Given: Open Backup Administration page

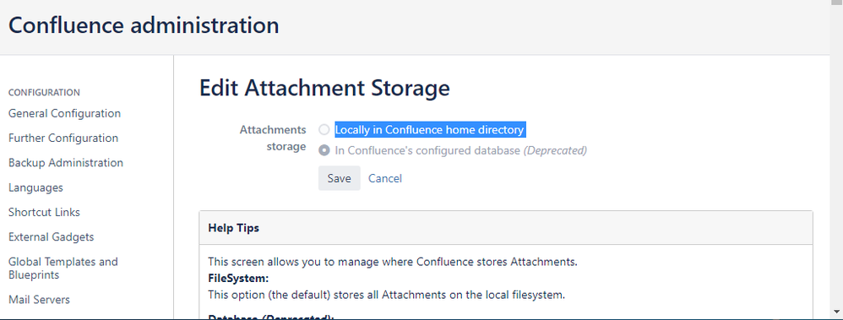Looking at the screenshot, I should 66,163.
